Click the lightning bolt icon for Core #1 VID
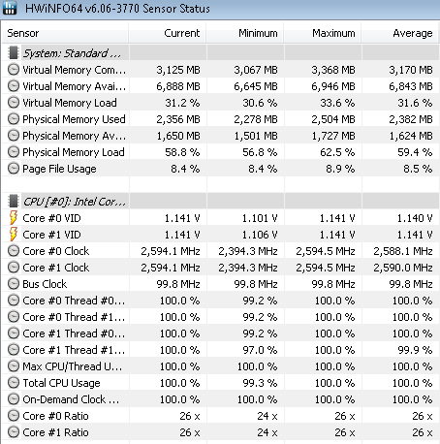The height and width of the screenshot is (444, 440). point(14,235)
